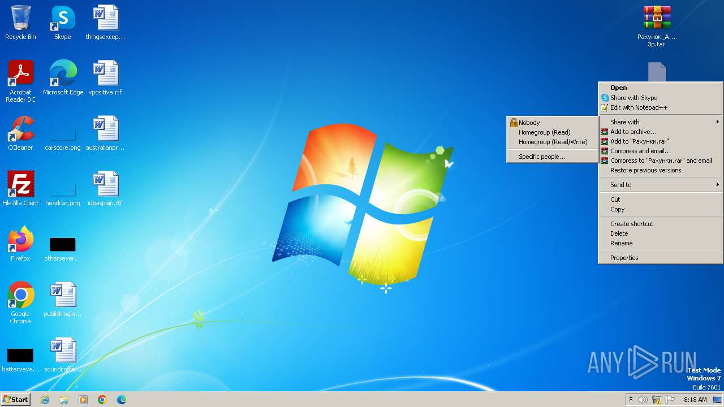Image resolution: width=724 pixels, height=407 pixels.
Task: Choose Share with Skype
Action: point(661,98)
